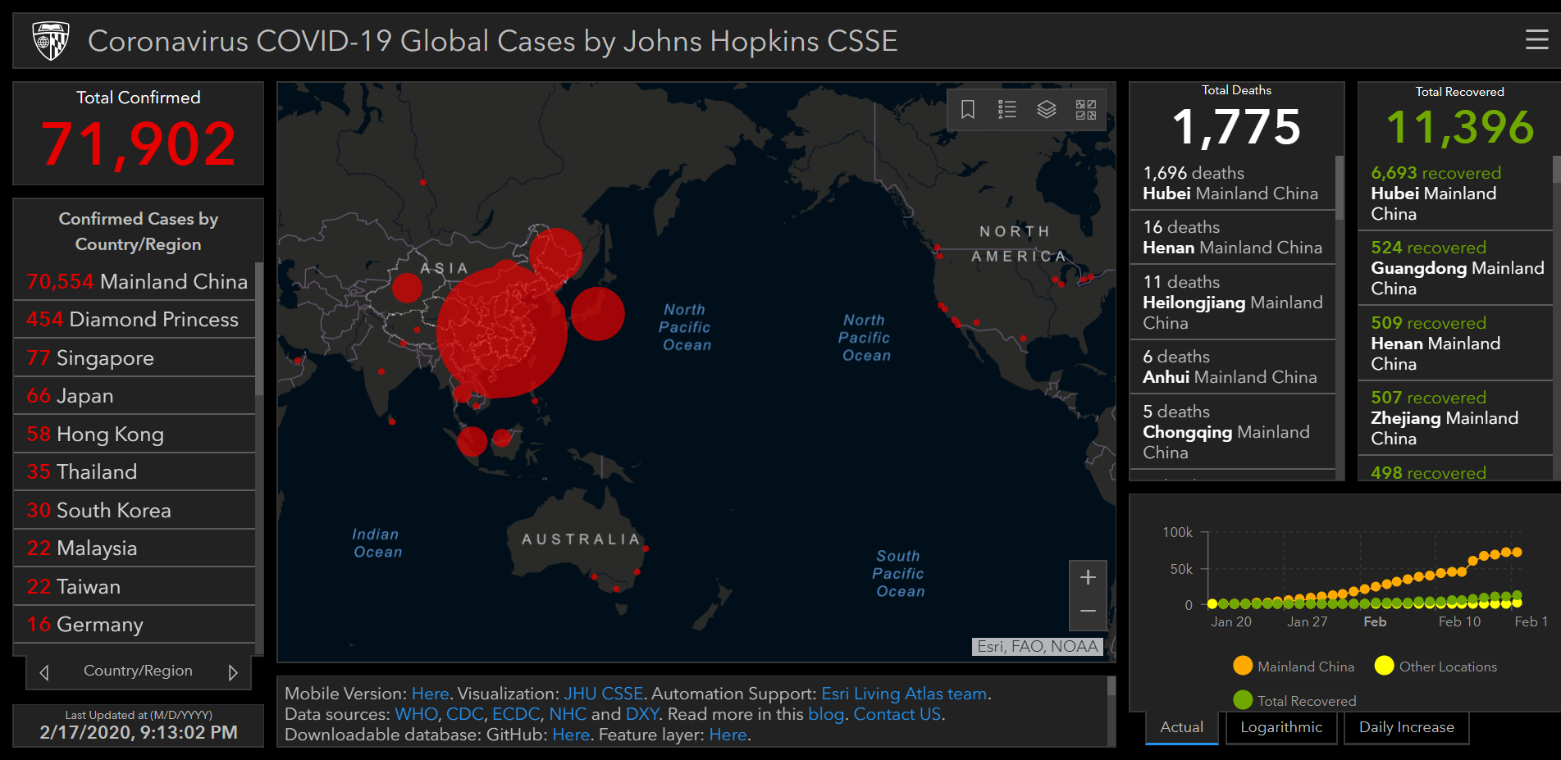Screen dimensions: 1561x760
Task: Switch chart to Logarithmic tab
Action: [1281, 727]
